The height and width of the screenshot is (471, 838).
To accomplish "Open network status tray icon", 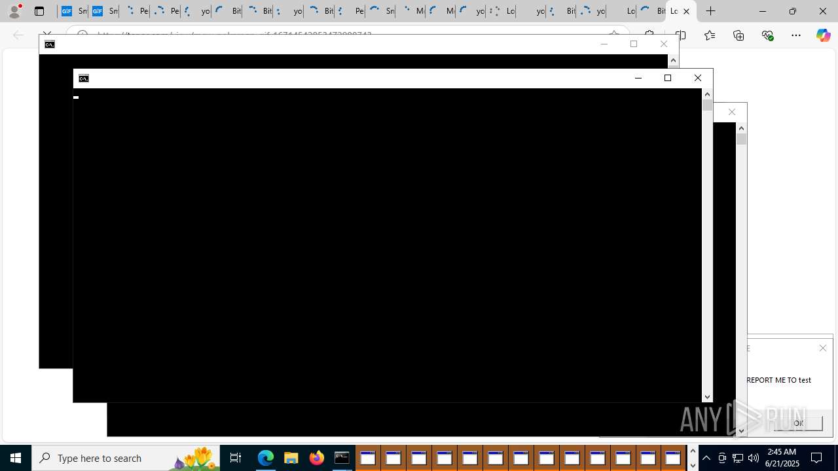I will (x=738, y=458).
